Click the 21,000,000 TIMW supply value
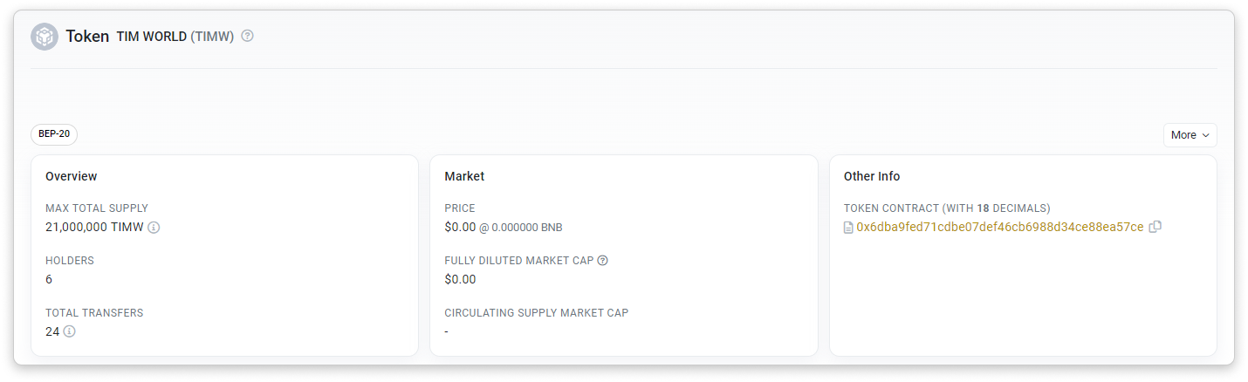Screen dimensions: 1248x382 coord(94,227)
